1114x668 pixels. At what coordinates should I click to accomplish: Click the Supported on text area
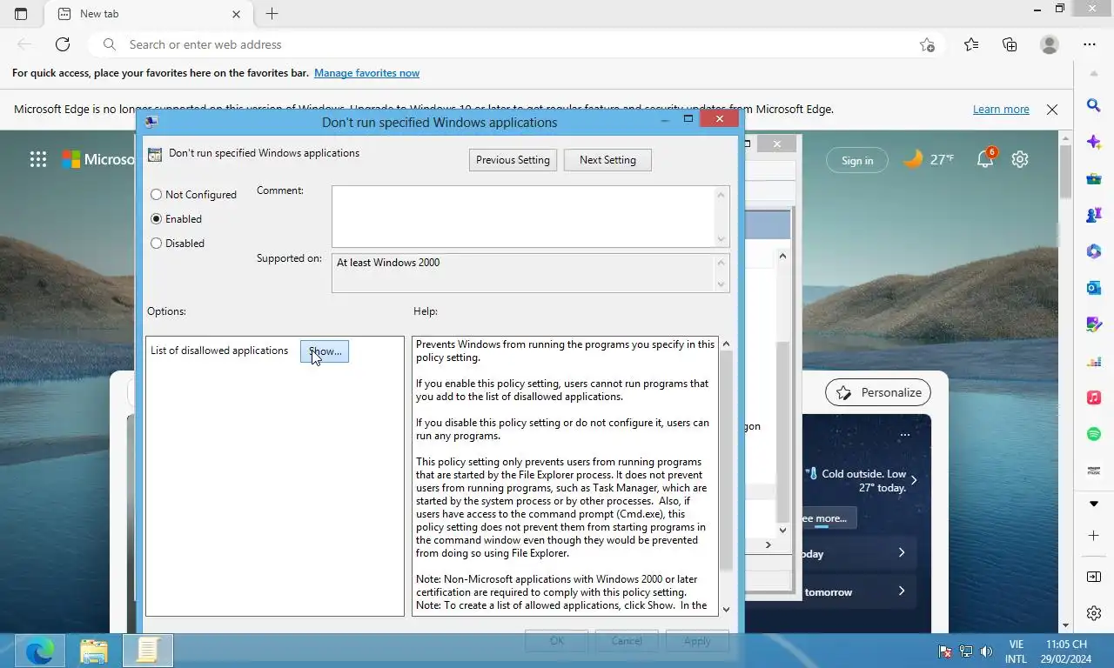tap(523, 273)
